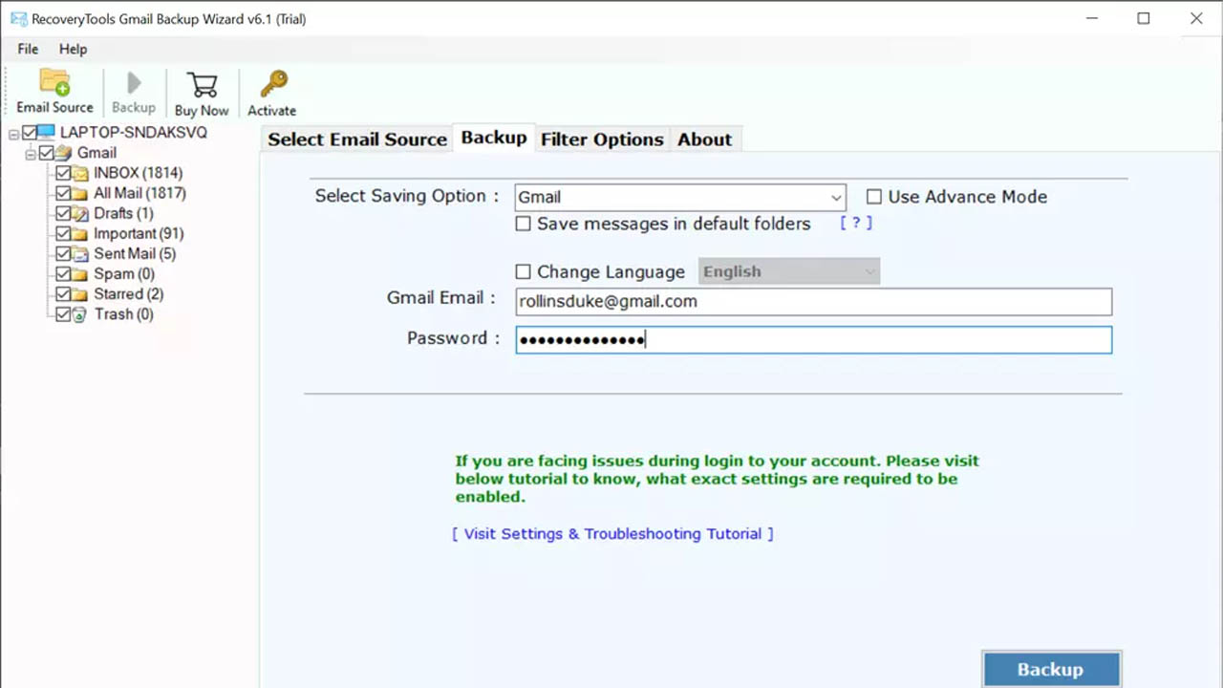Open the File menu
This screenshot has width=1223, height=688.
coord(28,49)
